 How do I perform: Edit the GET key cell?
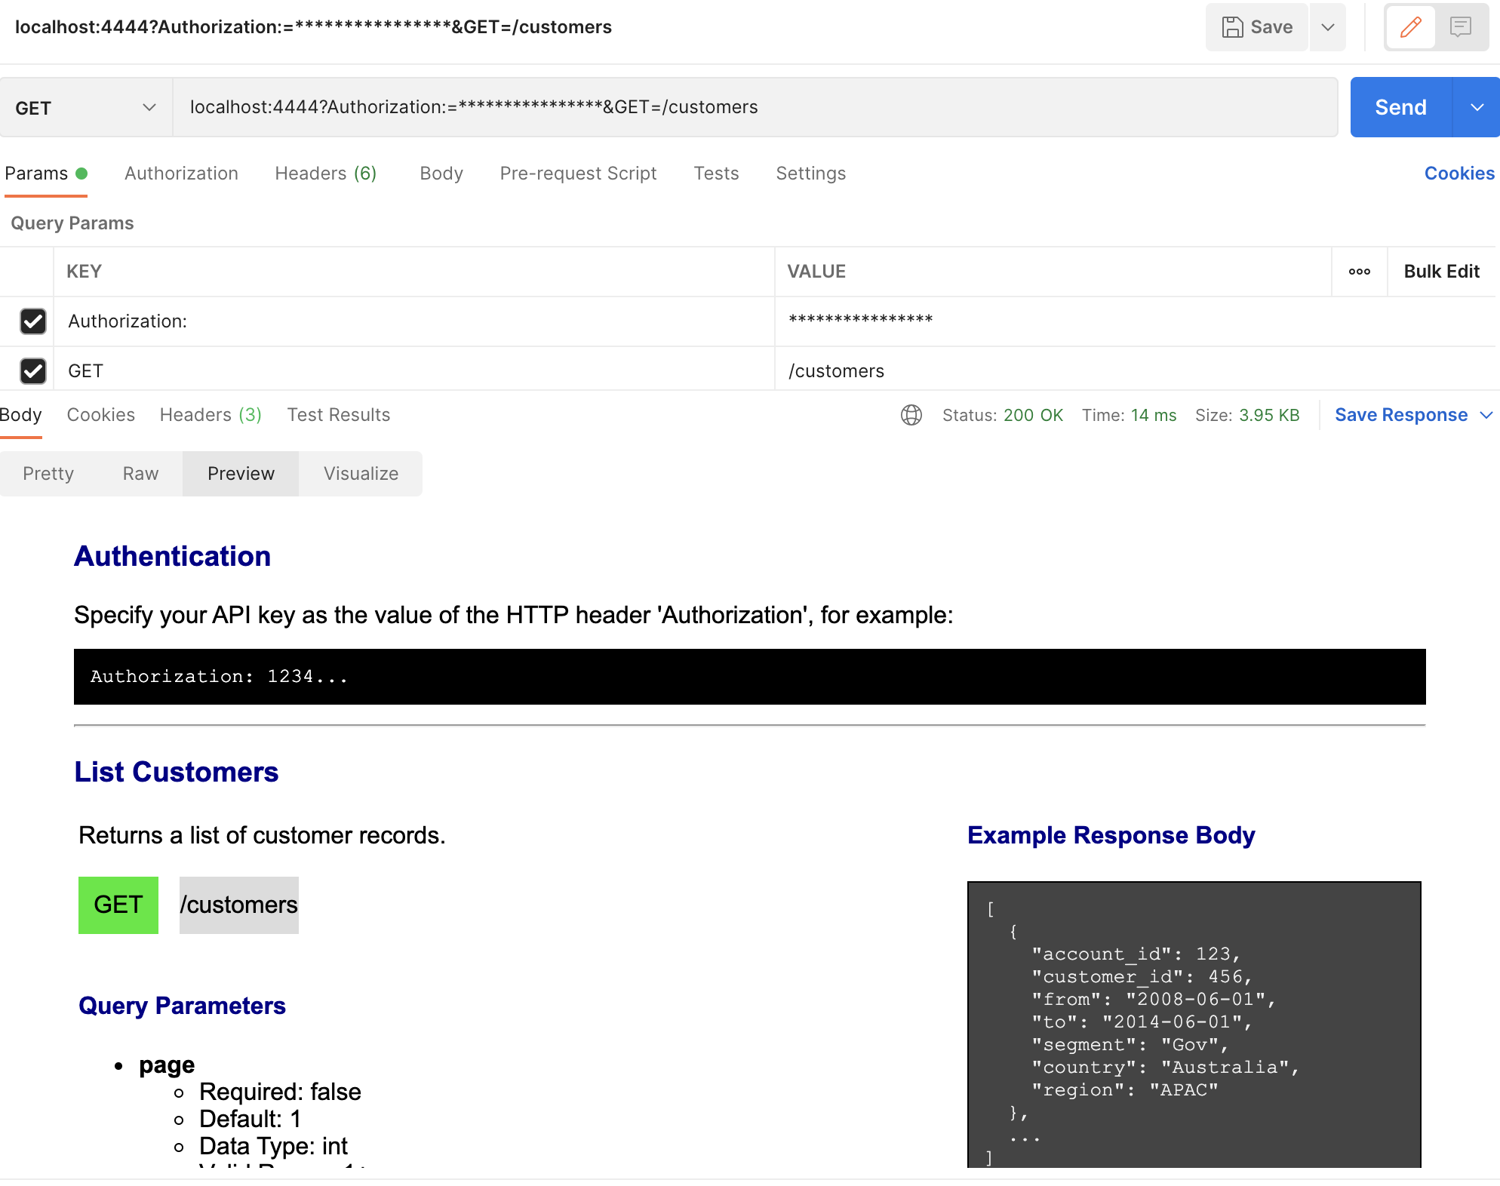[413, 370]
